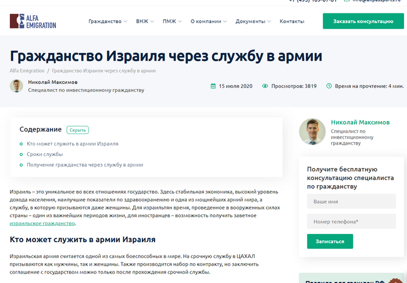Click bullet icon of Кто может служить
The image size is (407, 283).
[22, 144]
